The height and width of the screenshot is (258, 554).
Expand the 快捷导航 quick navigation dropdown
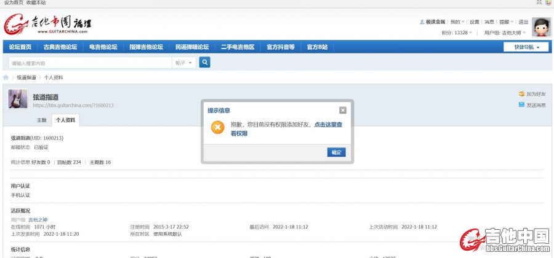(x=526, y=47)
